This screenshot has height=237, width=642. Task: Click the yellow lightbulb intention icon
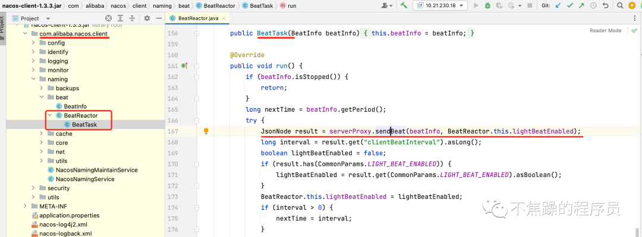coord(206,131)
